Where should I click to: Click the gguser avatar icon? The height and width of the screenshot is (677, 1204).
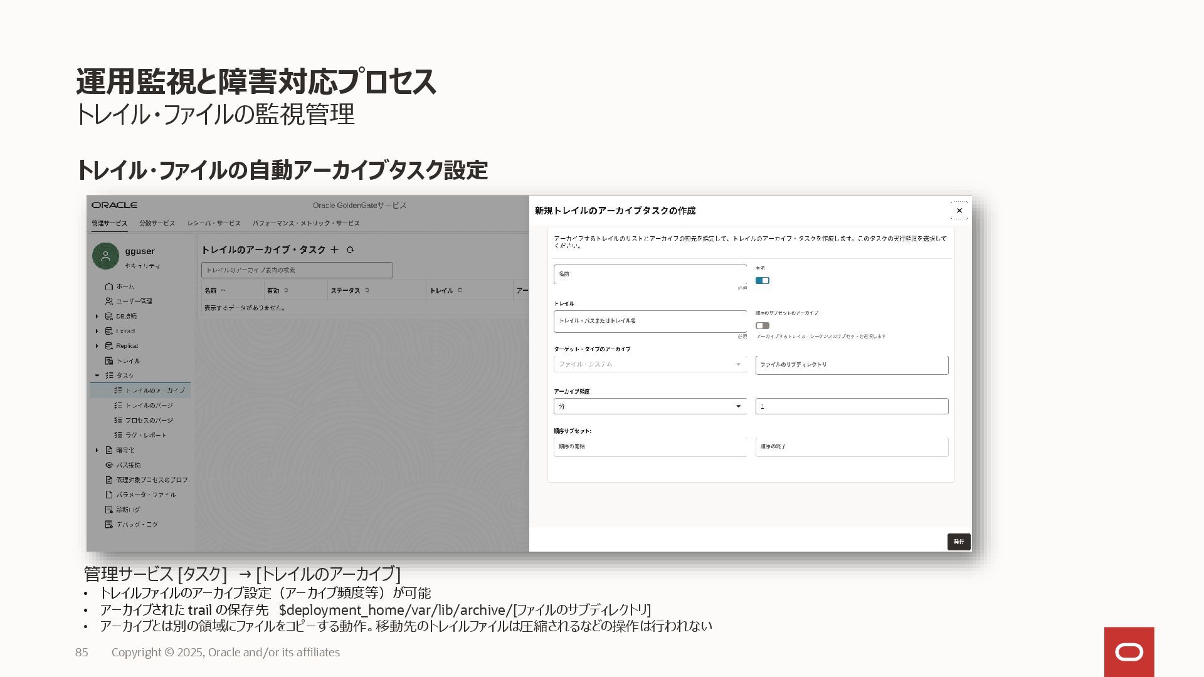(x=105, y=256)
